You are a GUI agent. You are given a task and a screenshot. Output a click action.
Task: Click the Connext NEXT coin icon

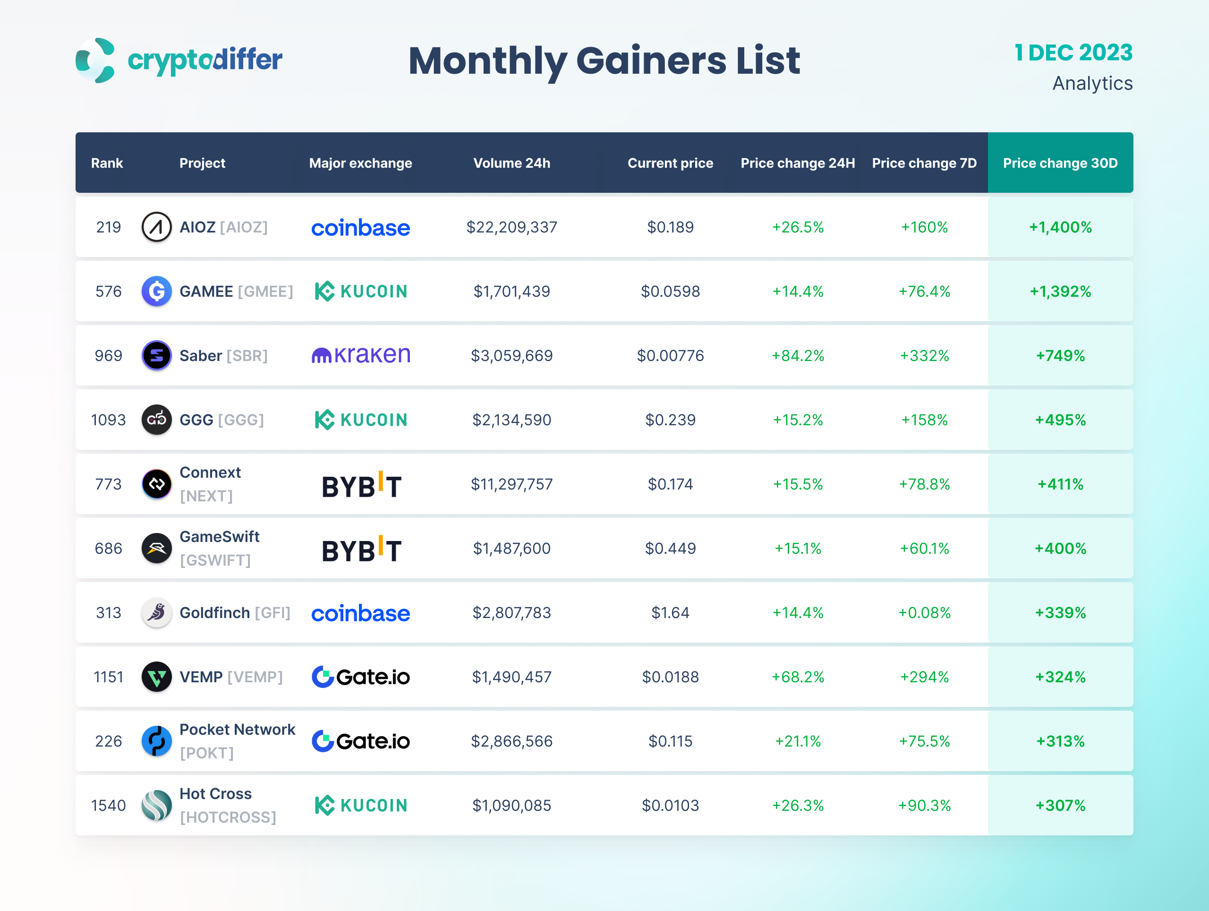pos(156,484)
